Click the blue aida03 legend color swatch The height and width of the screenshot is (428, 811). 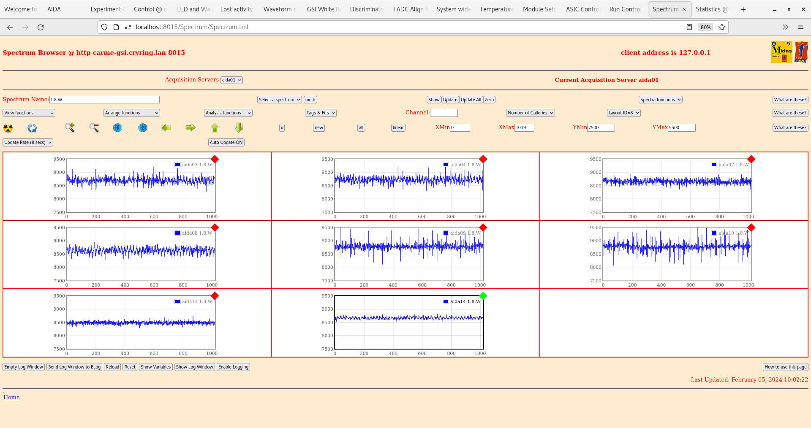coord(178,165)
